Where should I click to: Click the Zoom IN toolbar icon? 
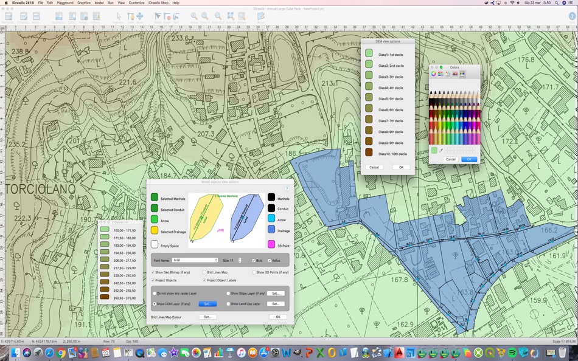[205, 16]
